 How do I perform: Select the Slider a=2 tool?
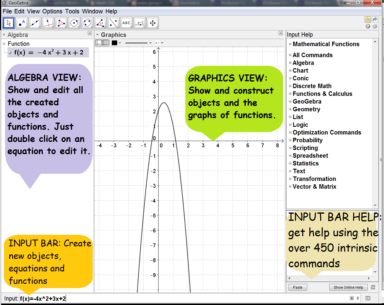(x=140, y=23)
